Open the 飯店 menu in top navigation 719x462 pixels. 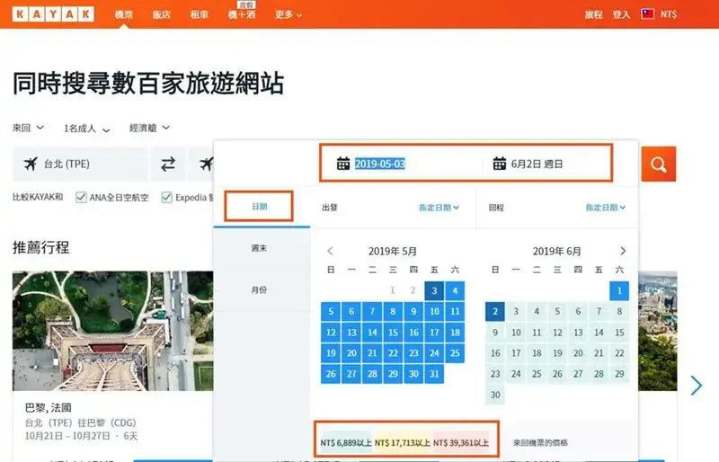pos(161,15)
